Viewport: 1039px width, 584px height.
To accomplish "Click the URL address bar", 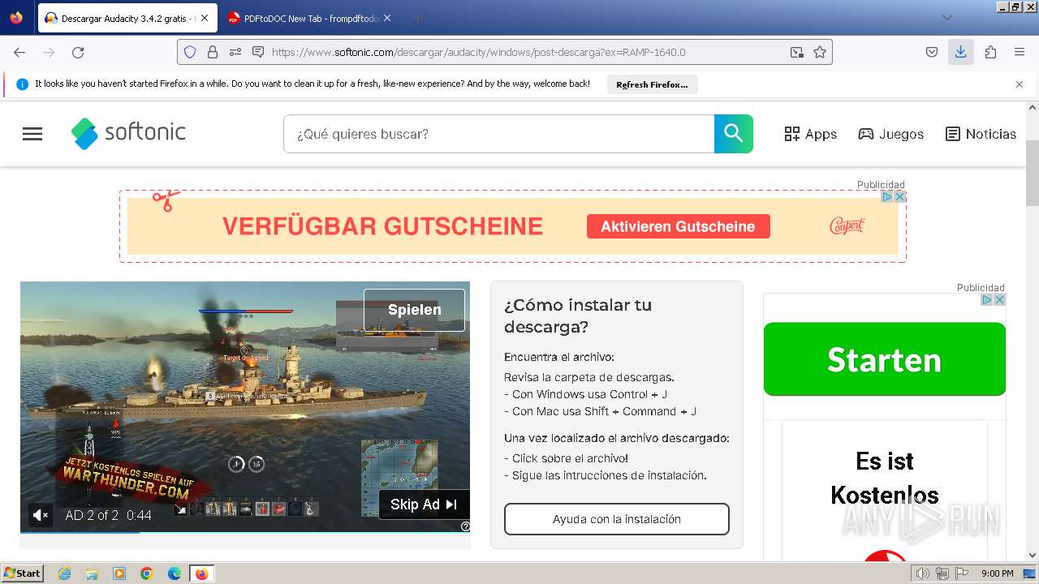I will [x=528, y=52].
